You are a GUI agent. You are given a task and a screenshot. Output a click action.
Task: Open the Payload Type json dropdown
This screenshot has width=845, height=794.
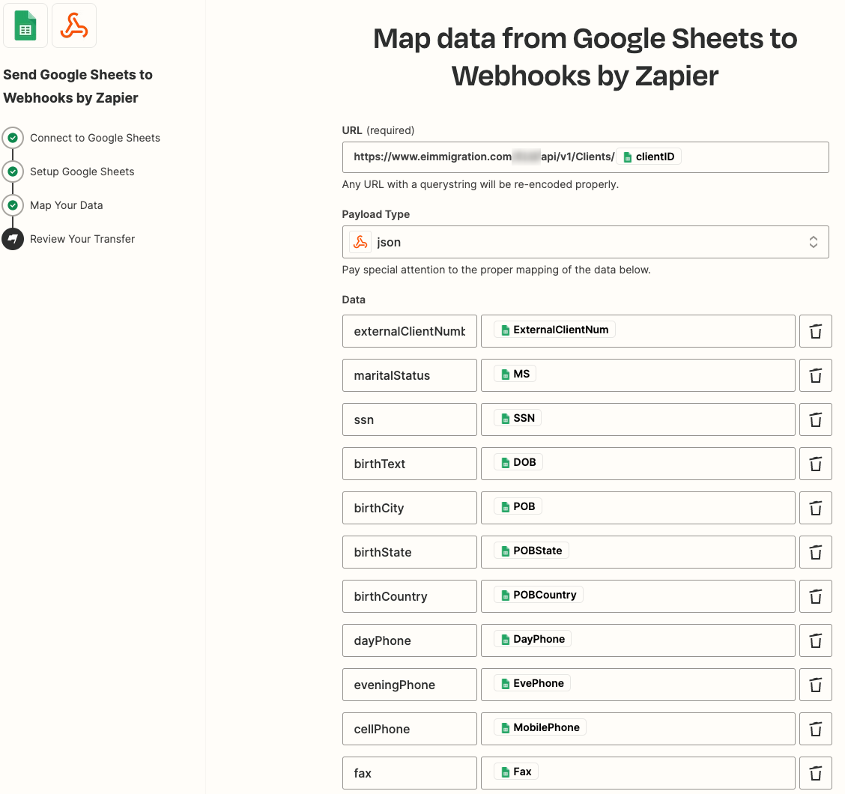pyautogui.click(x=585, y=242)
